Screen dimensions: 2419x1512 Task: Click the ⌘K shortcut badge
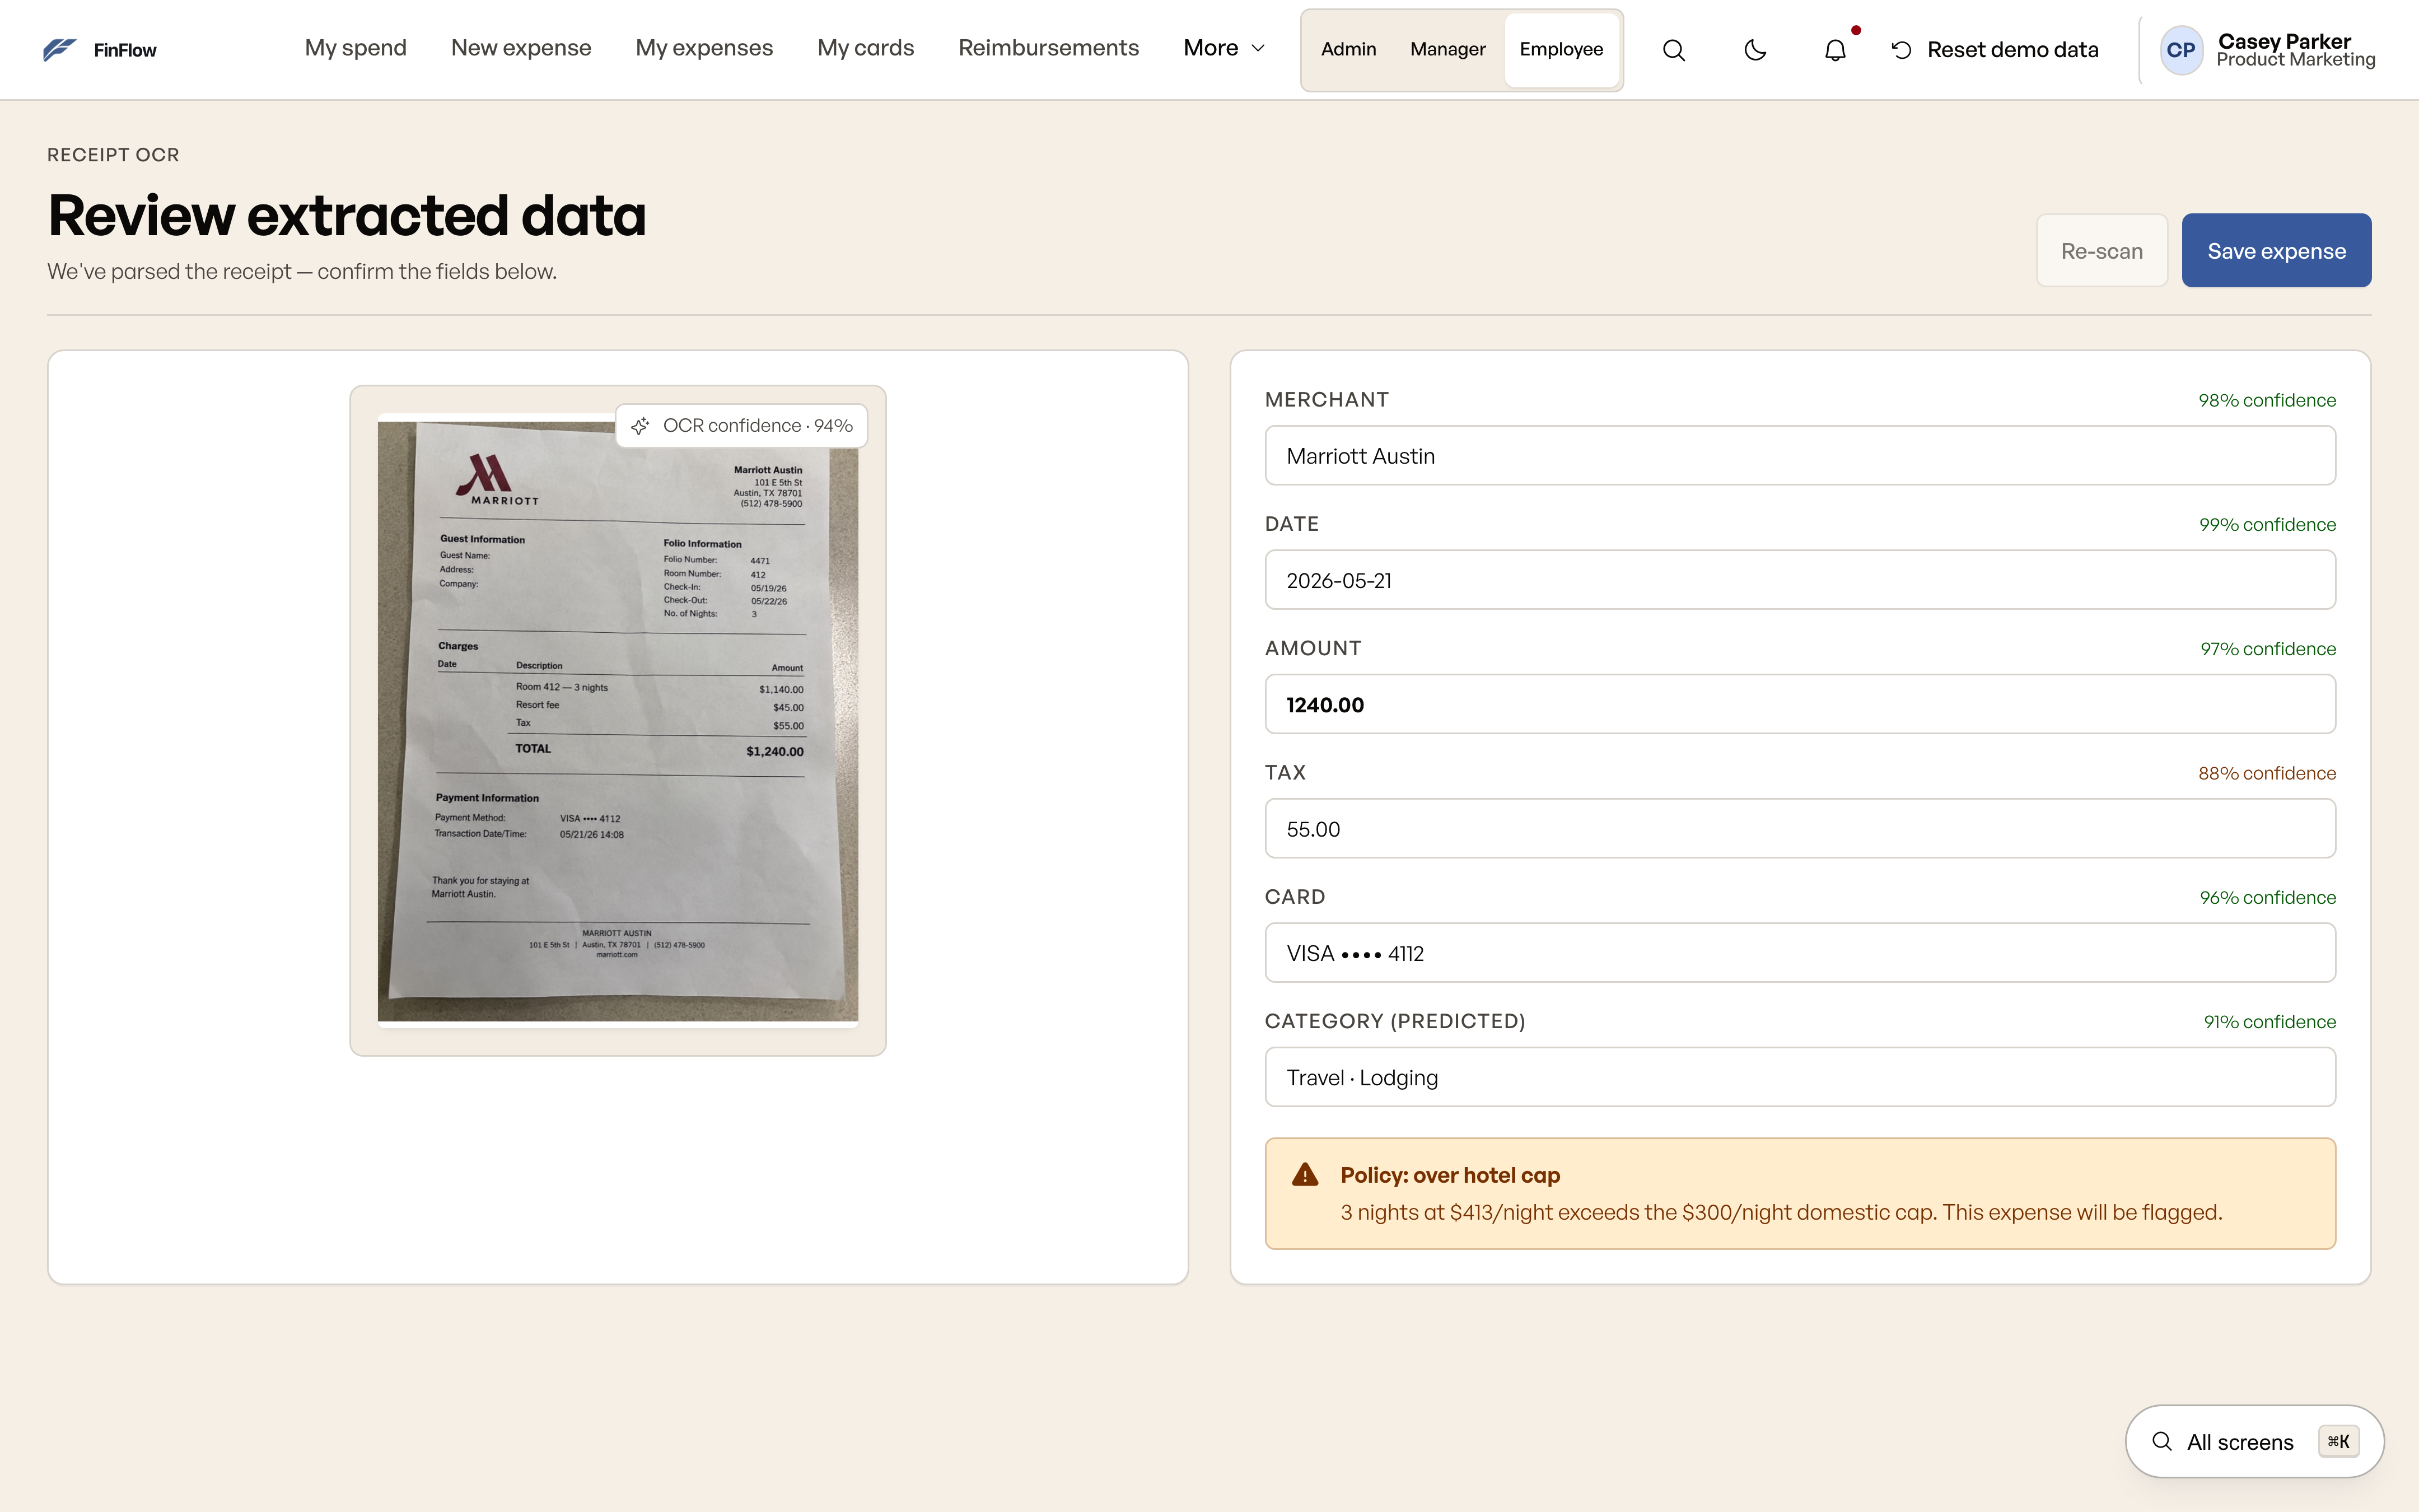coord(2339,1441)
